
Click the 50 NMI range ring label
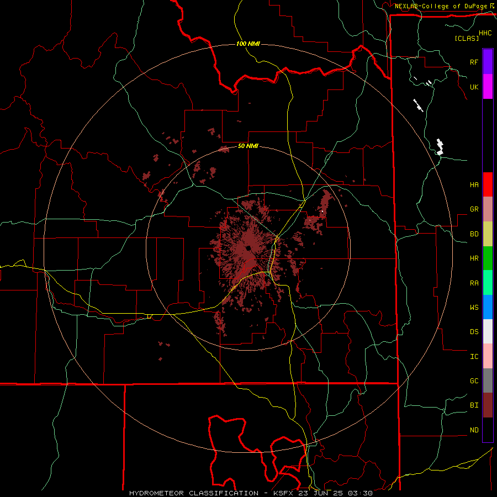[x=248, y=146]
